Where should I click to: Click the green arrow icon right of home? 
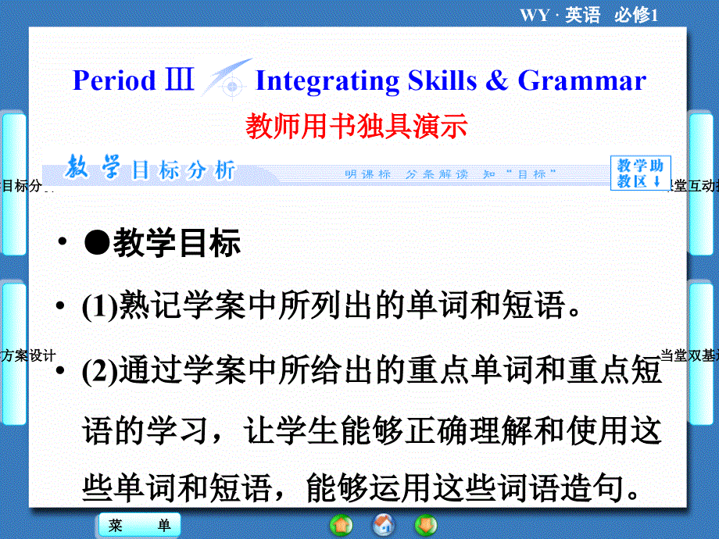[x=426, y=524]
